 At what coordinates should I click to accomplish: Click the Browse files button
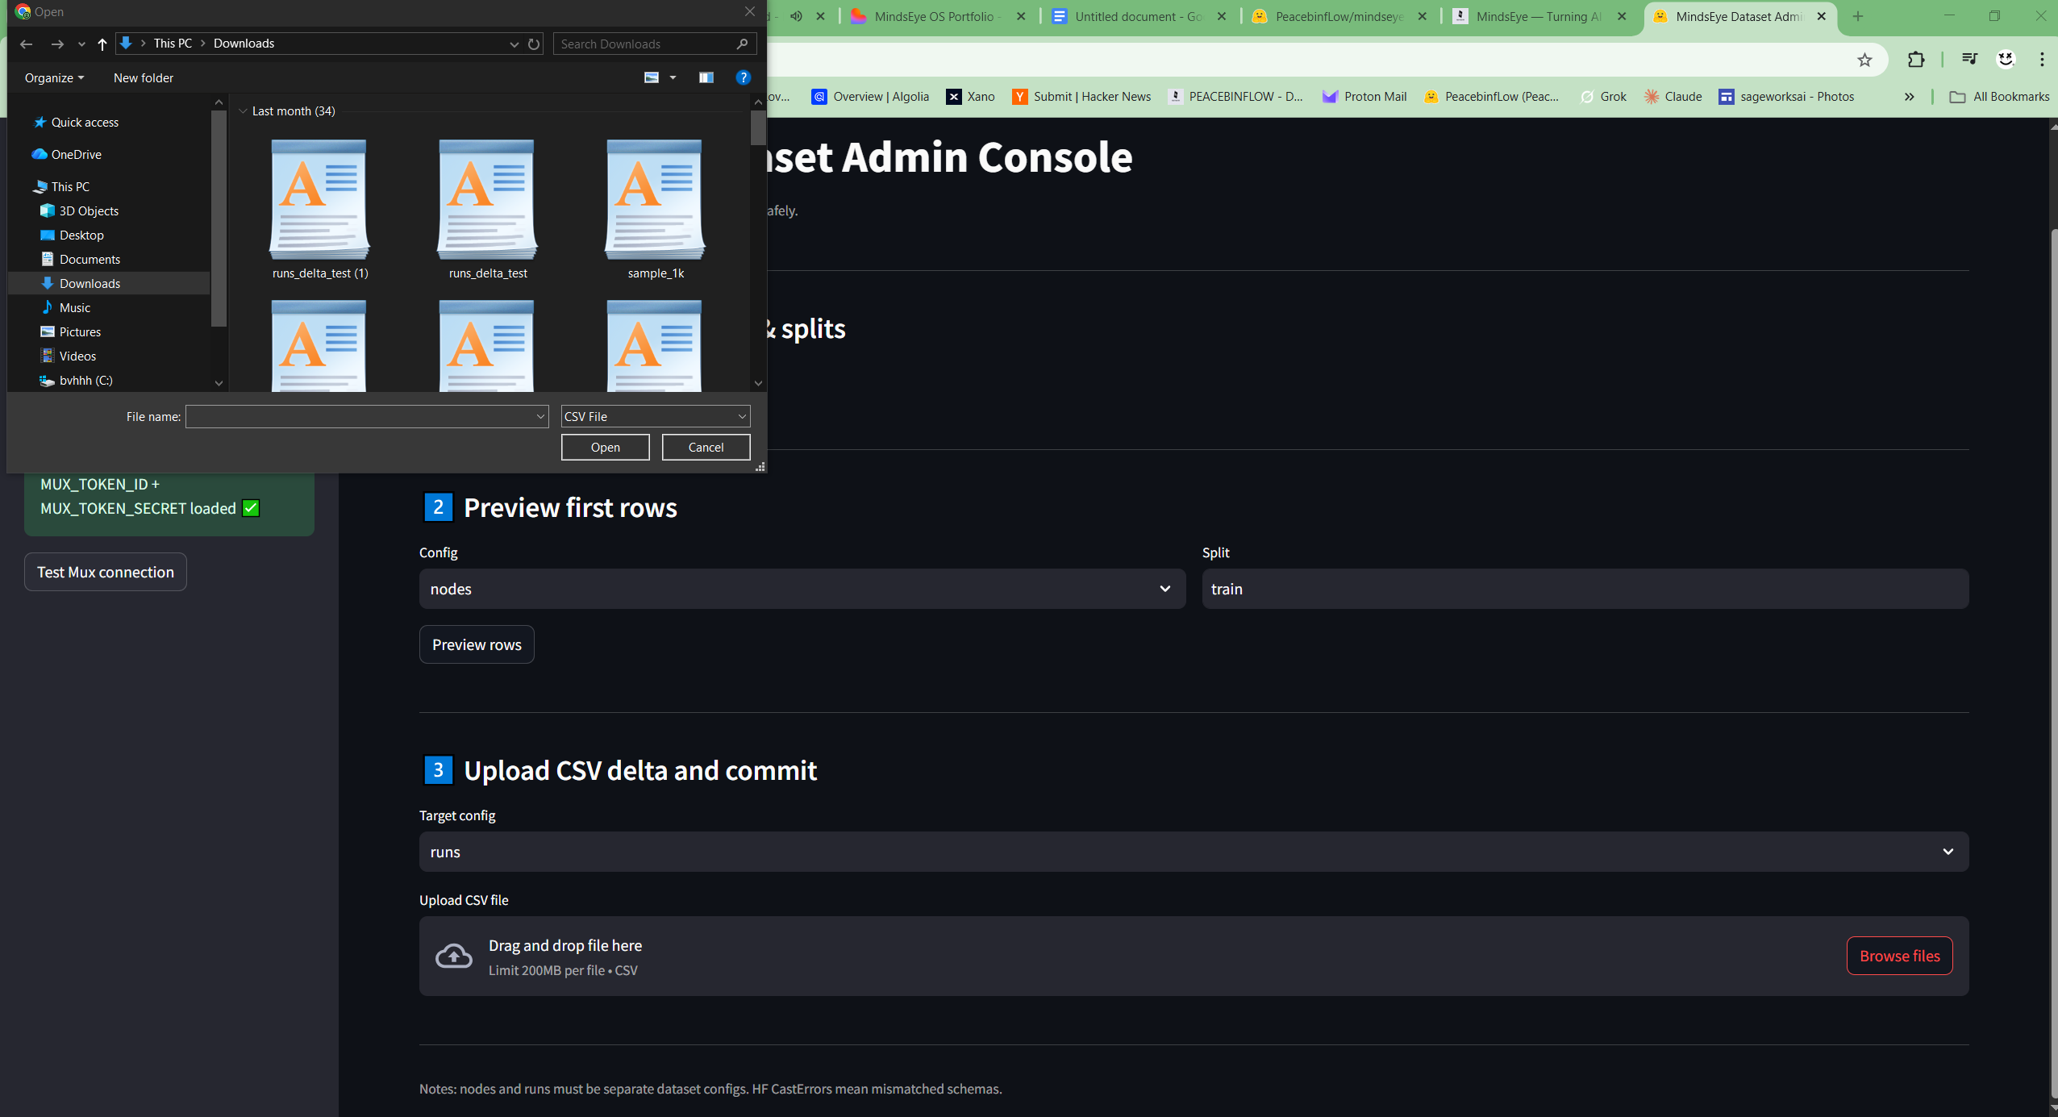pos(1899,956)
